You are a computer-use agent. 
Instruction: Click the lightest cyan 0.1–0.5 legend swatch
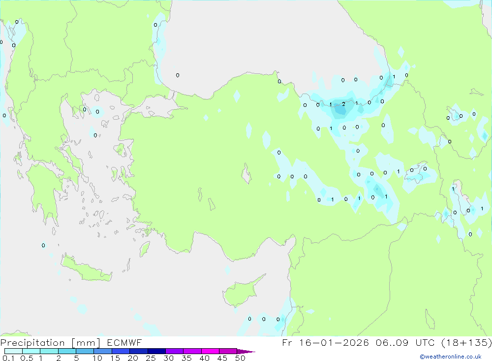(x=13, y=351)
